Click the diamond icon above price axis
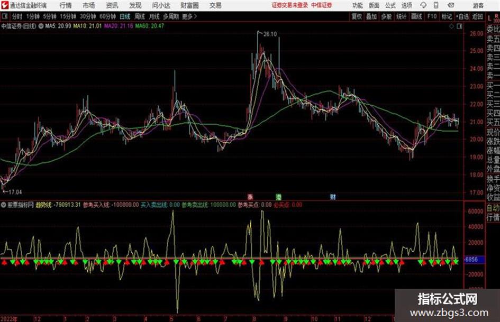This screenshot has height=322, width=500. [451, 26]
